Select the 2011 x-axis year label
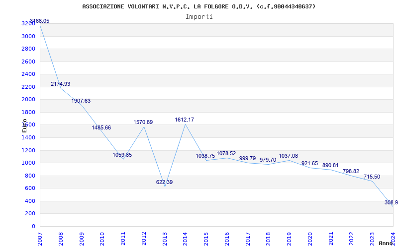This screenshot has height=248, width=398. tap(123, 239)
